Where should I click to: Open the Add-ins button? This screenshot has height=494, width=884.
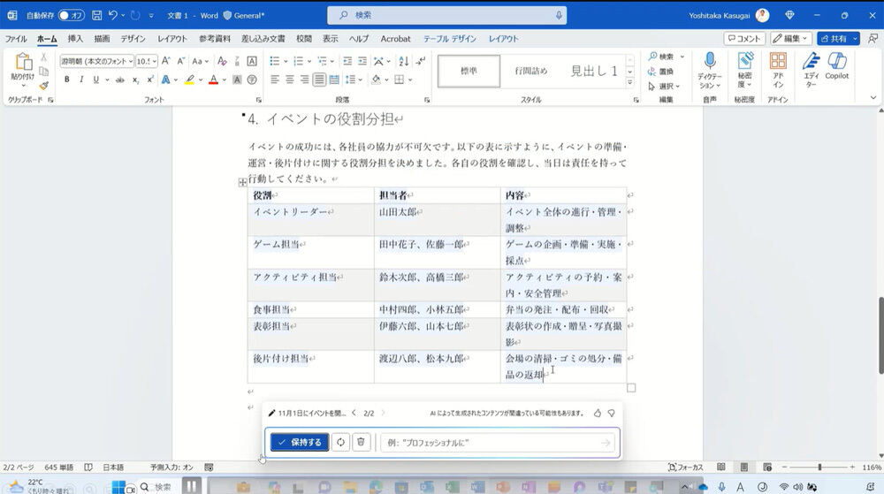tap(778, 70)
